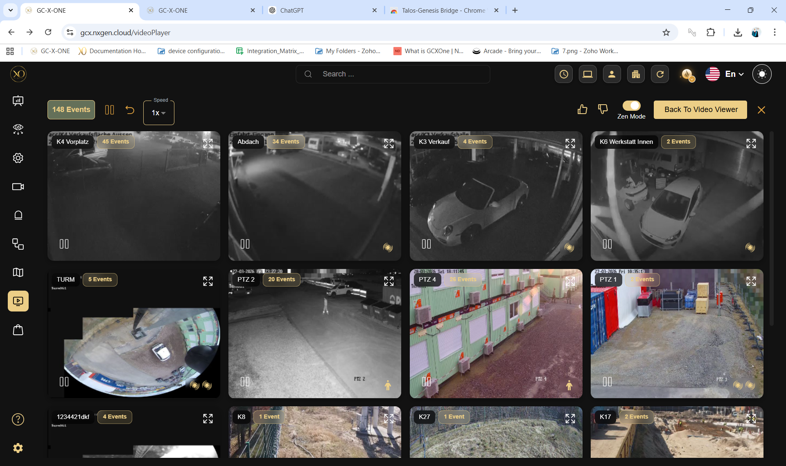Pause the TURM video

click(x=64, y=382)
